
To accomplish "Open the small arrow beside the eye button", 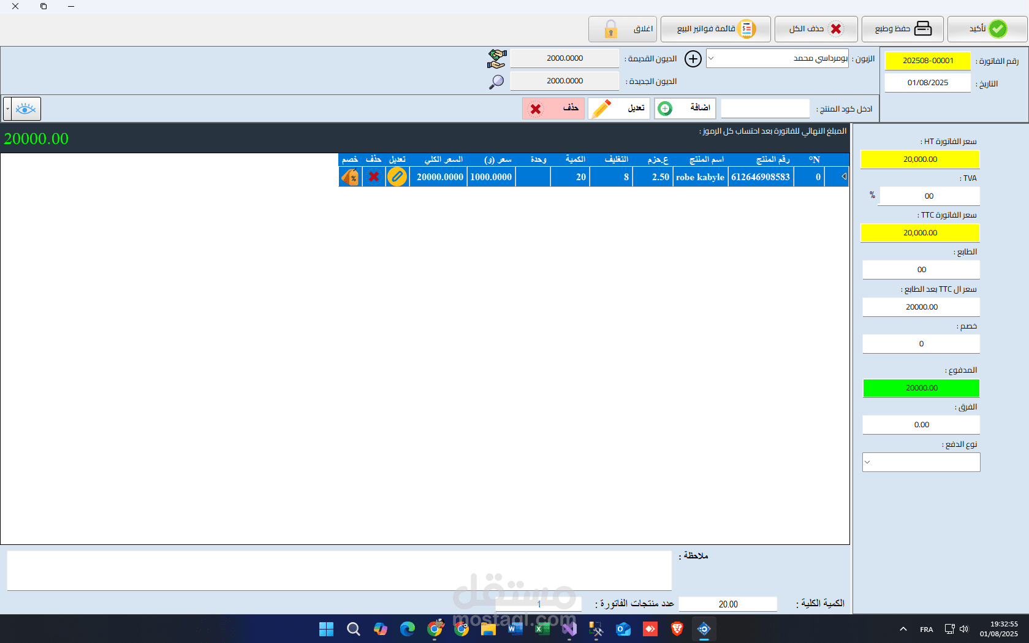I will 7,109.
